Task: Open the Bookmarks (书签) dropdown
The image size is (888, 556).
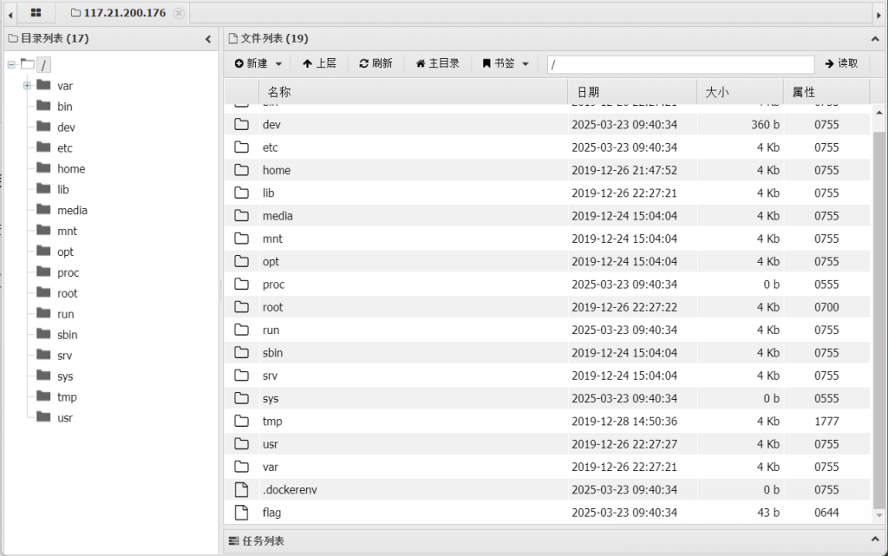Action: pos(506,63)
